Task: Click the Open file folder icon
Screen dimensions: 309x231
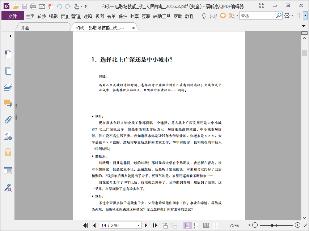Action: (x=16, y=6)
